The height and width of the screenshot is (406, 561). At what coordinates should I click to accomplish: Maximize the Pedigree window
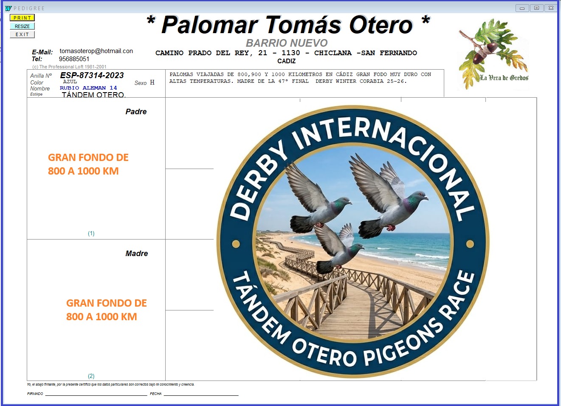536,8
